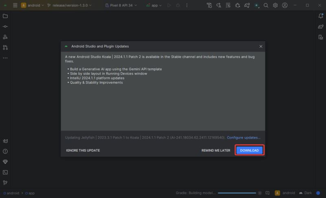This screenshot has height=198, width=326.
Task: Click 'Quality & Stability Improvements' bullet
Action: 96,82
